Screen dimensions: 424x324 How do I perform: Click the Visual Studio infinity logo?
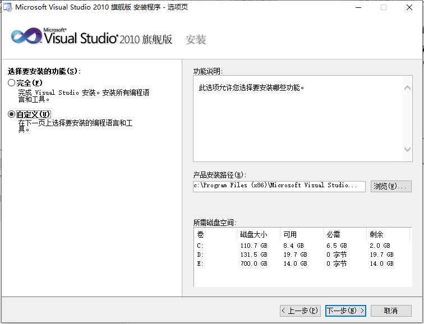pyautogui.click(x=26, y=35)
